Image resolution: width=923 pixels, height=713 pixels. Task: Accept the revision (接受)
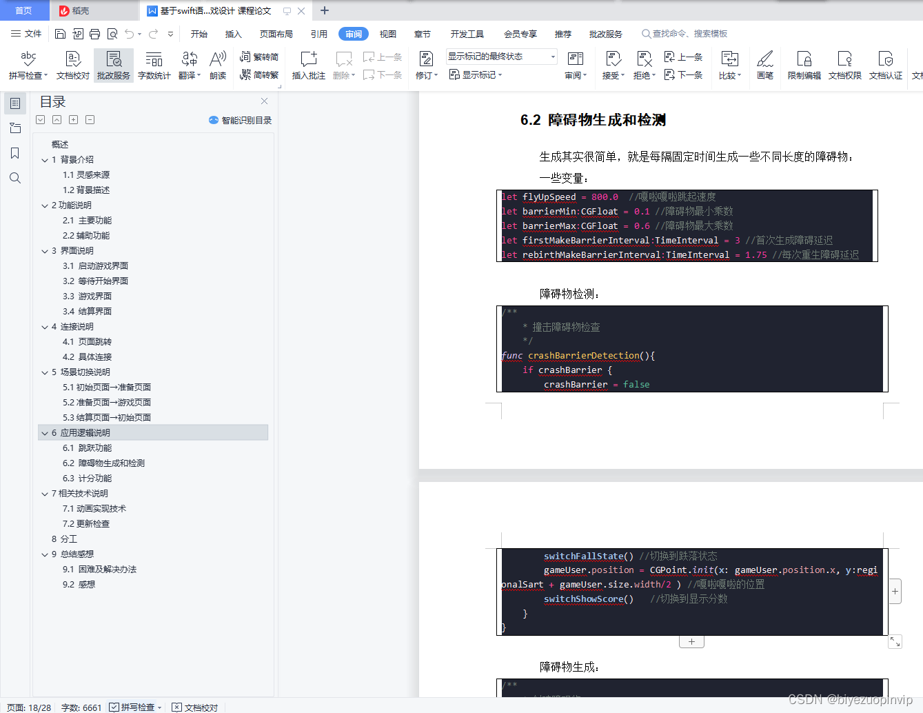pos(613,66)
